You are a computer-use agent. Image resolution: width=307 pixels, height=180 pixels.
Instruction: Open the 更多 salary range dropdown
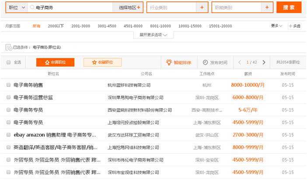click(276, 26)
